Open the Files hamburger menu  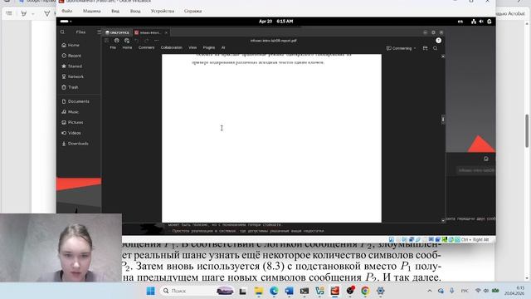click(99, 32)
